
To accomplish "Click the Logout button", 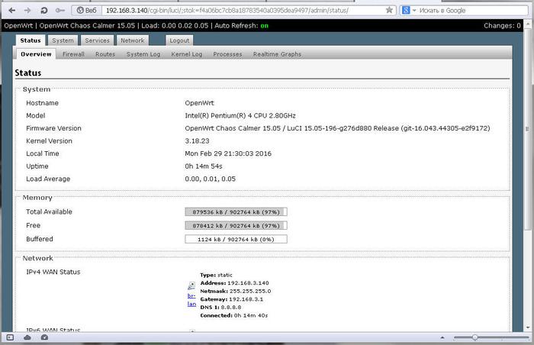I will [179, 40].
